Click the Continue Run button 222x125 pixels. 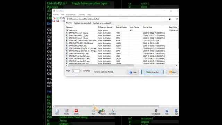click(x=153, y=72)
